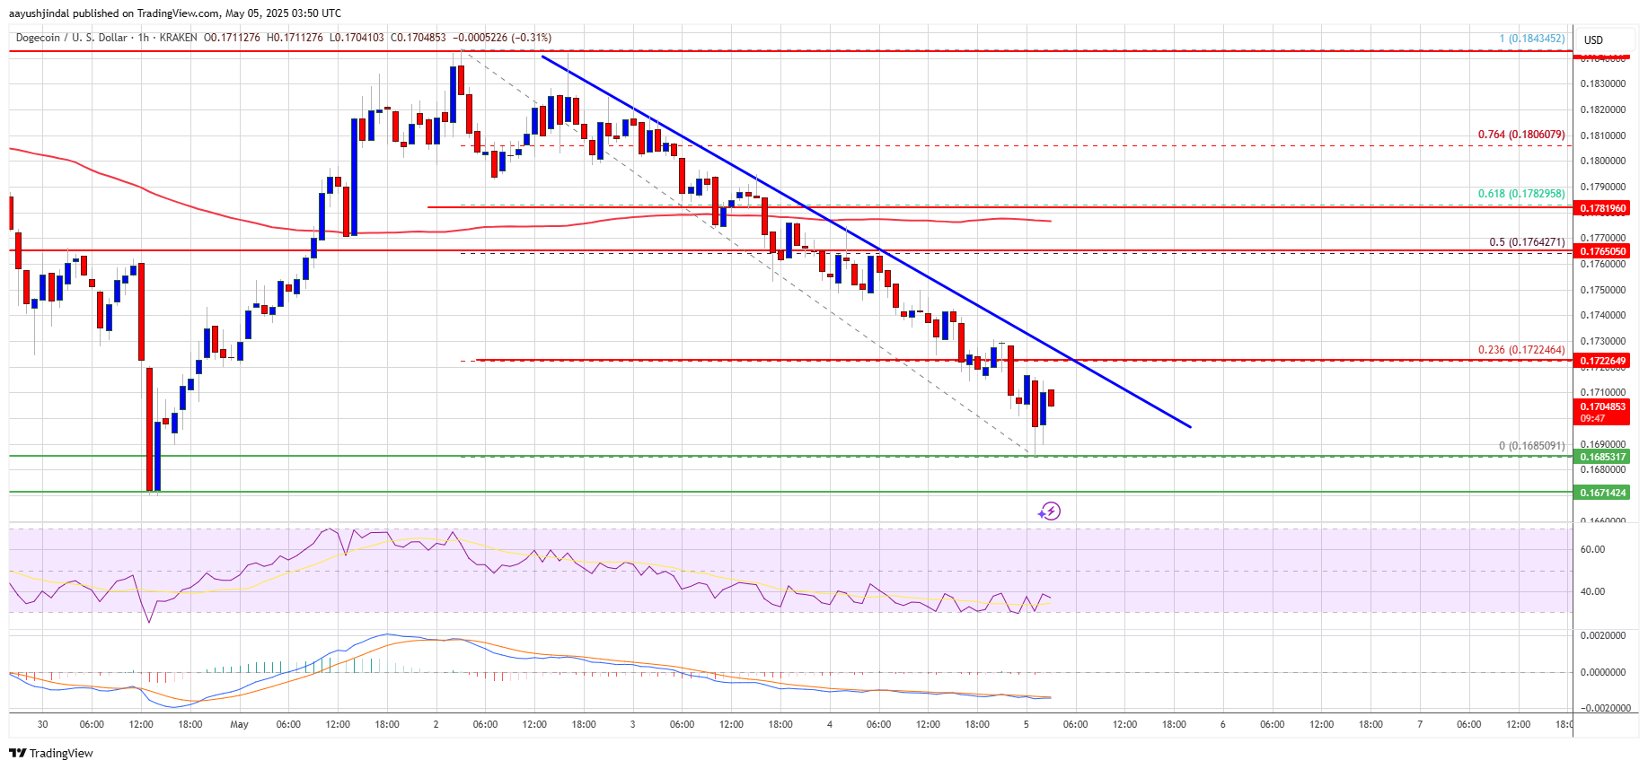This screenshot has width=1648, height=769.
Task: Click the 1h interval in chart header
Action: click(144, 38)
